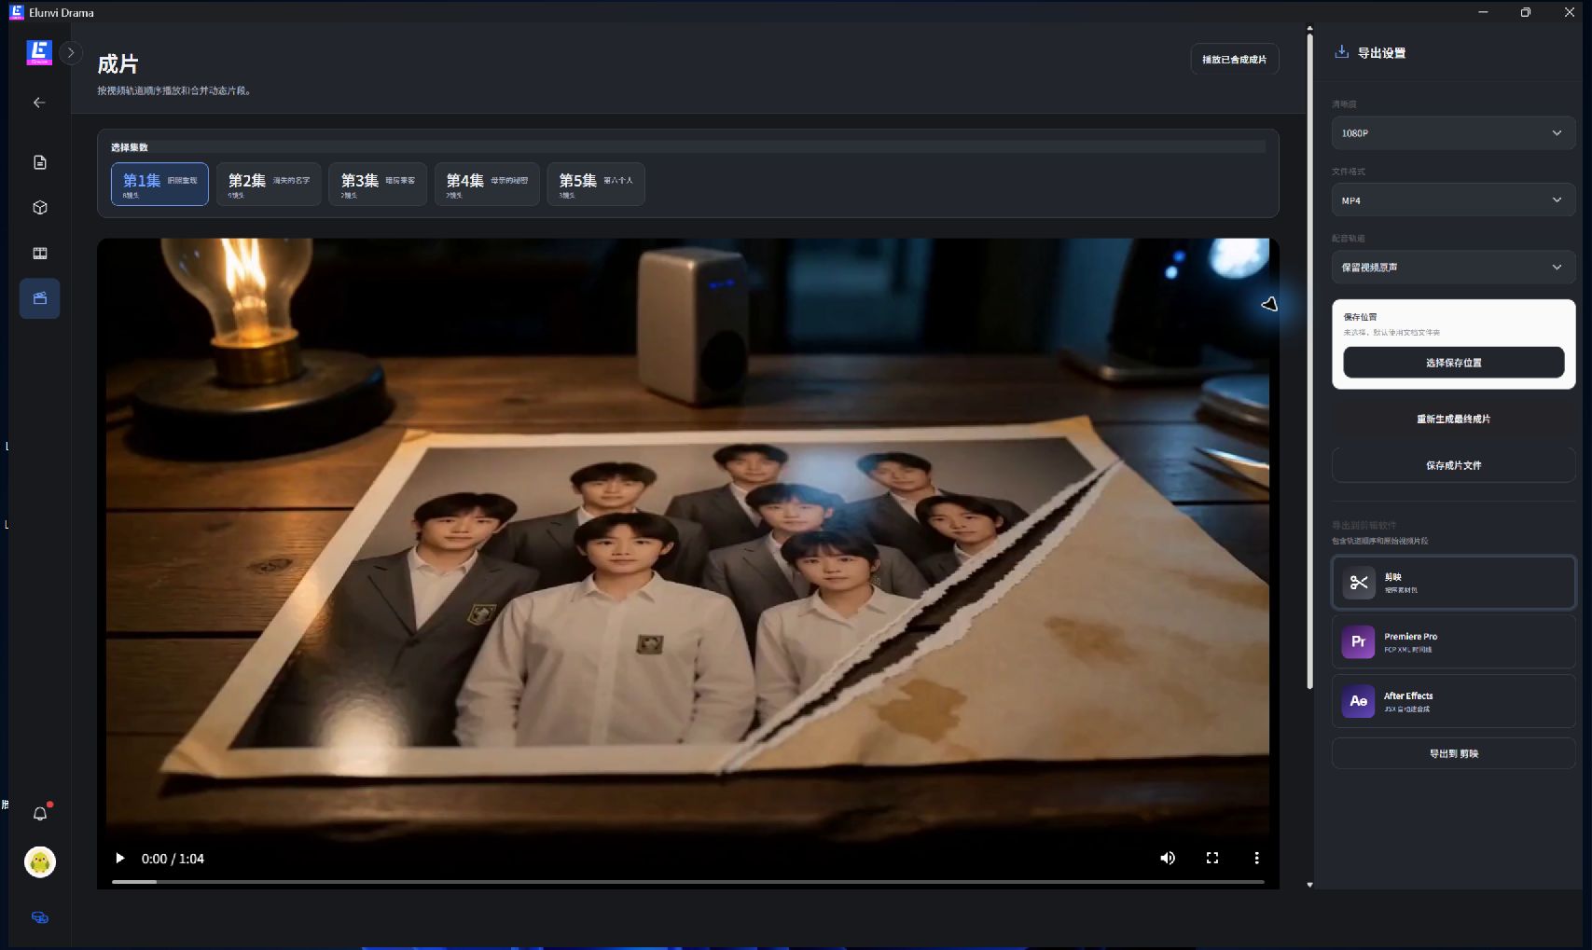
Task: Open video more options menu
Action: tap(1256, 858)
